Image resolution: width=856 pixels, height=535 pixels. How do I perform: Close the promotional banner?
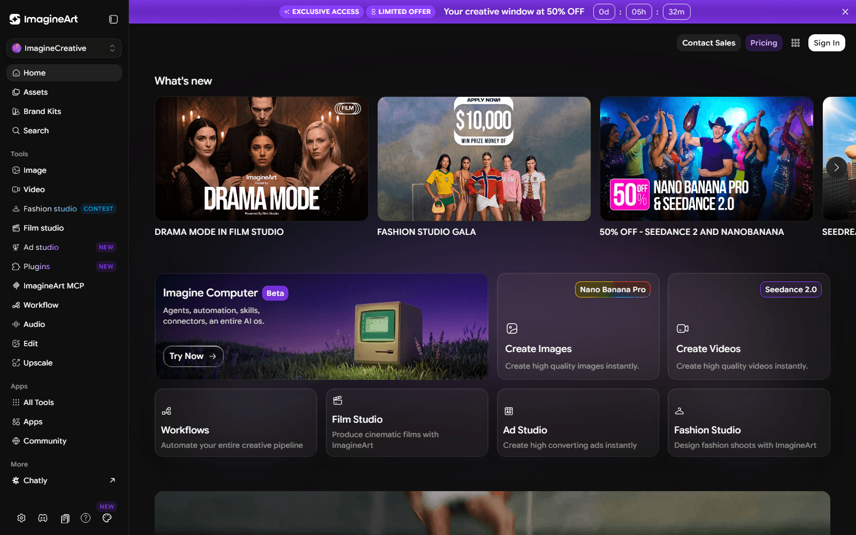[x=845, y=12]
